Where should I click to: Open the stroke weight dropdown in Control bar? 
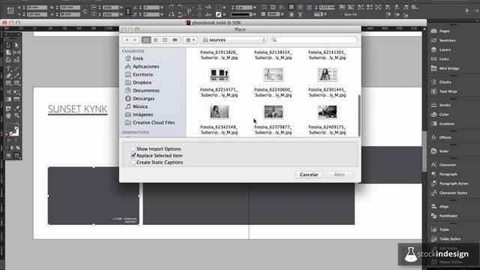(x=254, y=7)
